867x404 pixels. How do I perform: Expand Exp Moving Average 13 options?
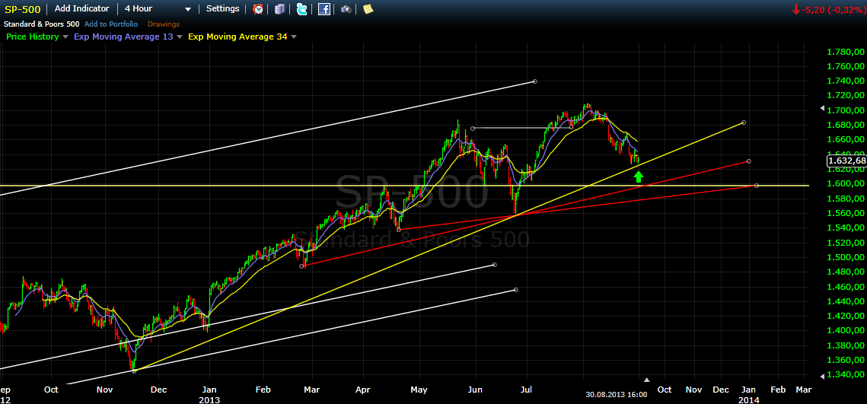tap(180, 37)
